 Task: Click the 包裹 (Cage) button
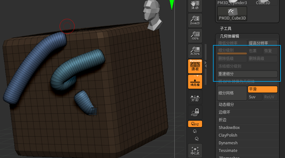[x=255, y=51]
